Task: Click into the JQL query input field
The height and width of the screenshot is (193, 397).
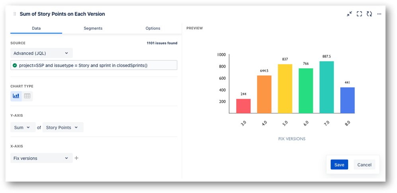Action: (93, 65)
